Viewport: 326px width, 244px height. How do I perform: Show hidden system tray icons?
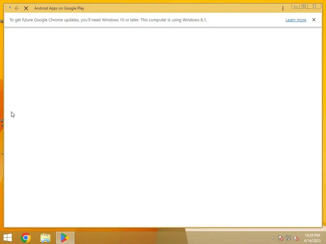point(273,238)
